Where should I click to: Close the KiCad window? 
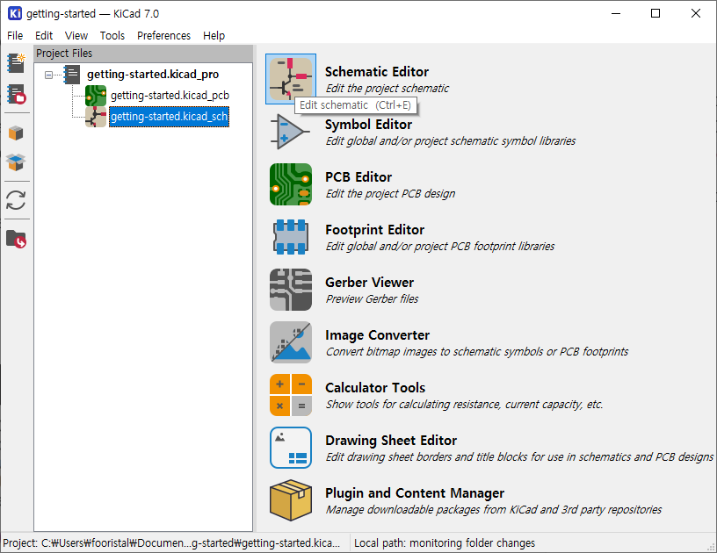696,13
